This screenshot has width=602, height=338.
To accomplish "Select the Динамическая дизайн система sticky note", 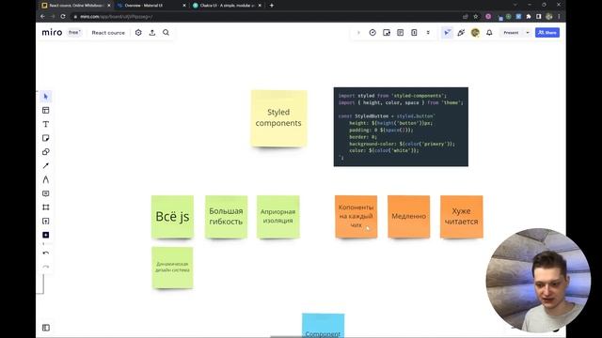I will pos(172,268).
